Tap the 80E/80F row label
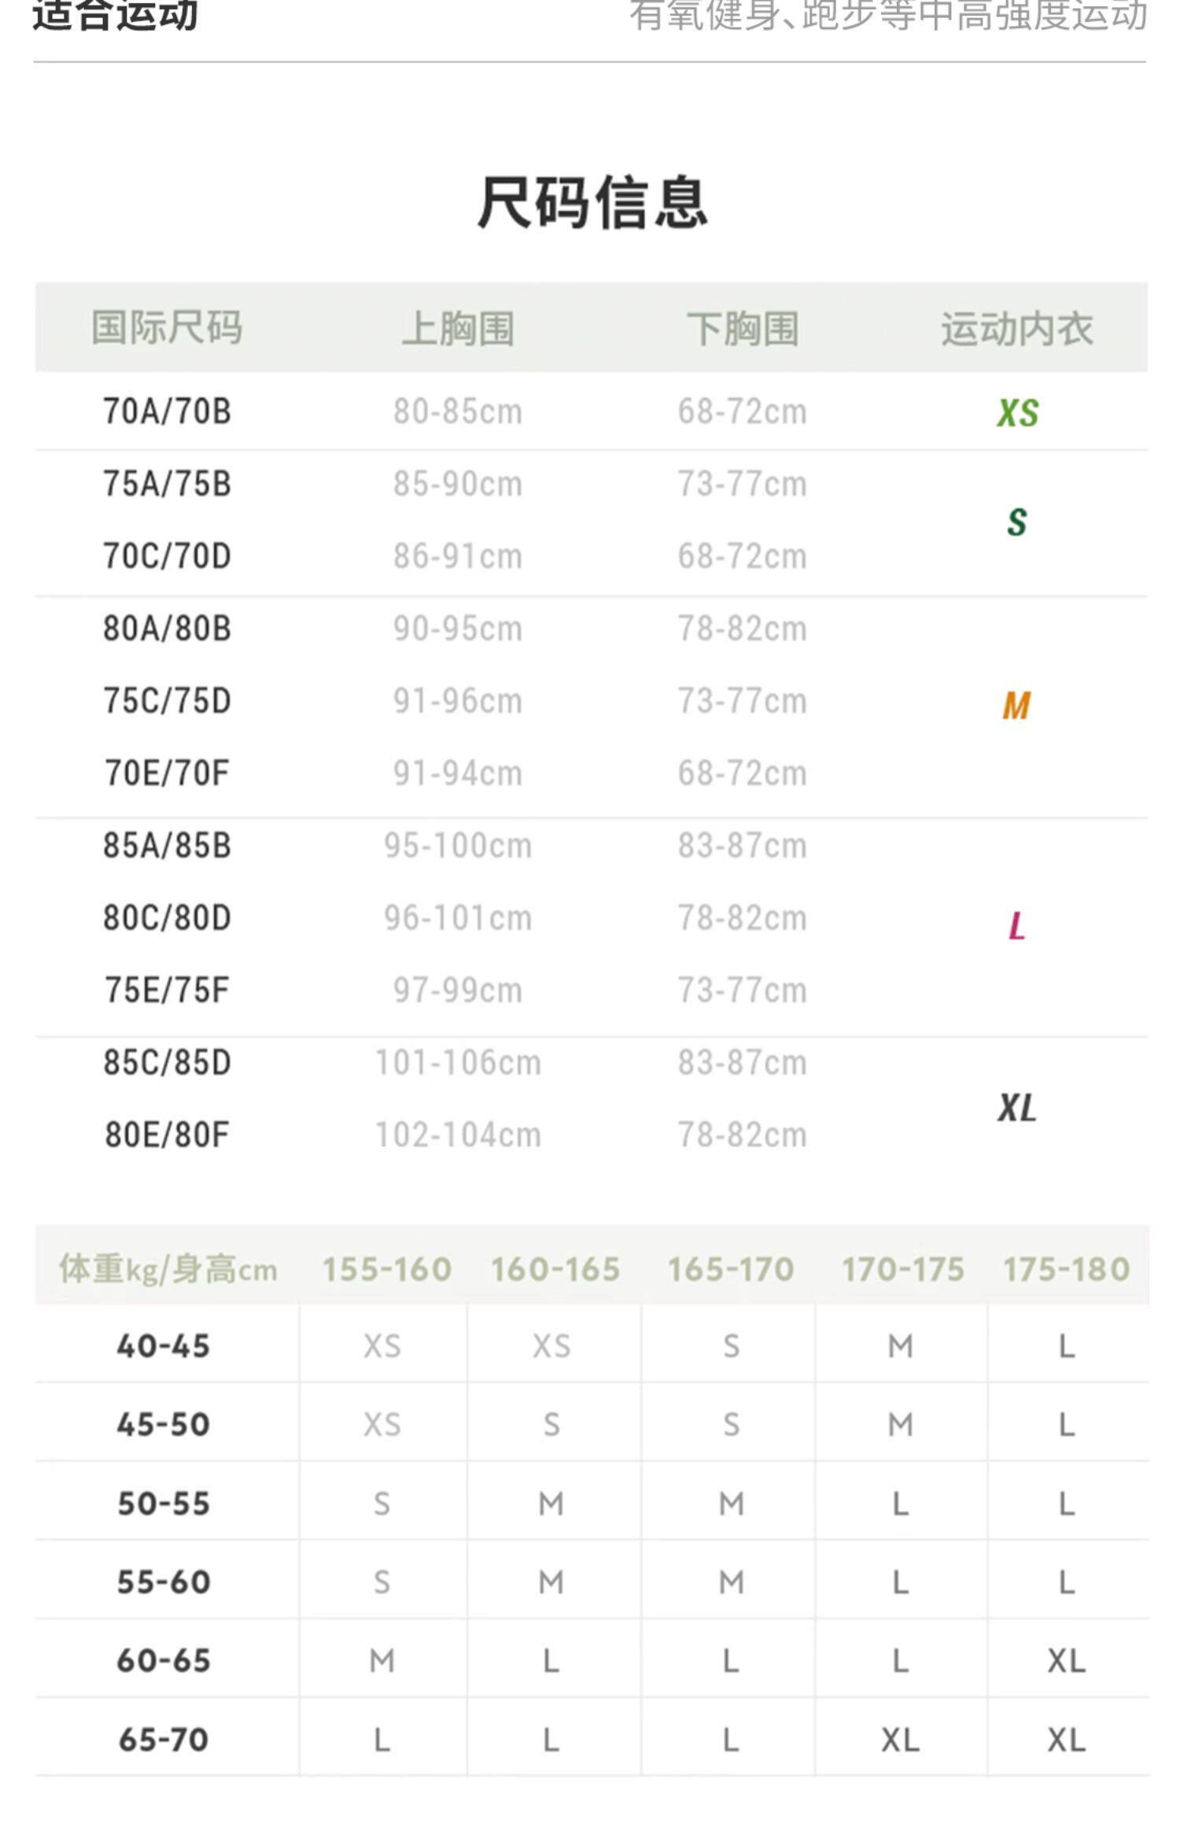1180x1827 pixels. (x=167, y=1135)
